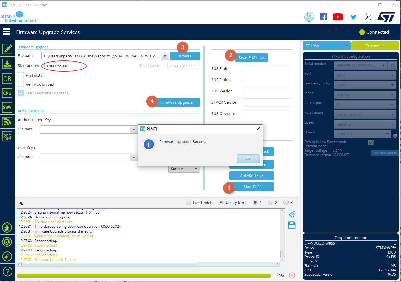
Task: Click Read FUS infos button
Action: (x=252, y=57)
